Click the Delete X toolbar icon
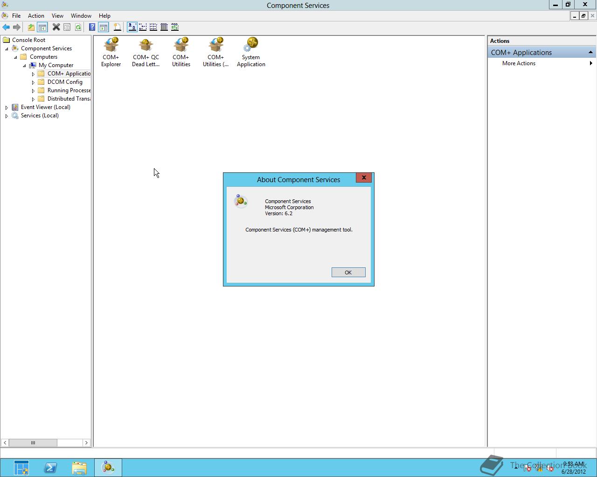Viewport: 597px width, 477px height. (x=56, y=27)
